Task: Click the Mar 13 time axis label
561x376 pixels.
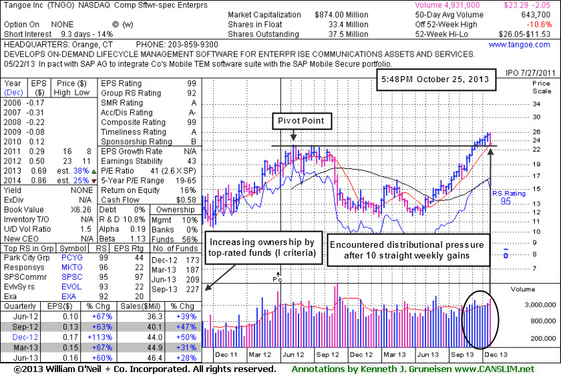Action: (x=394, y=355)
